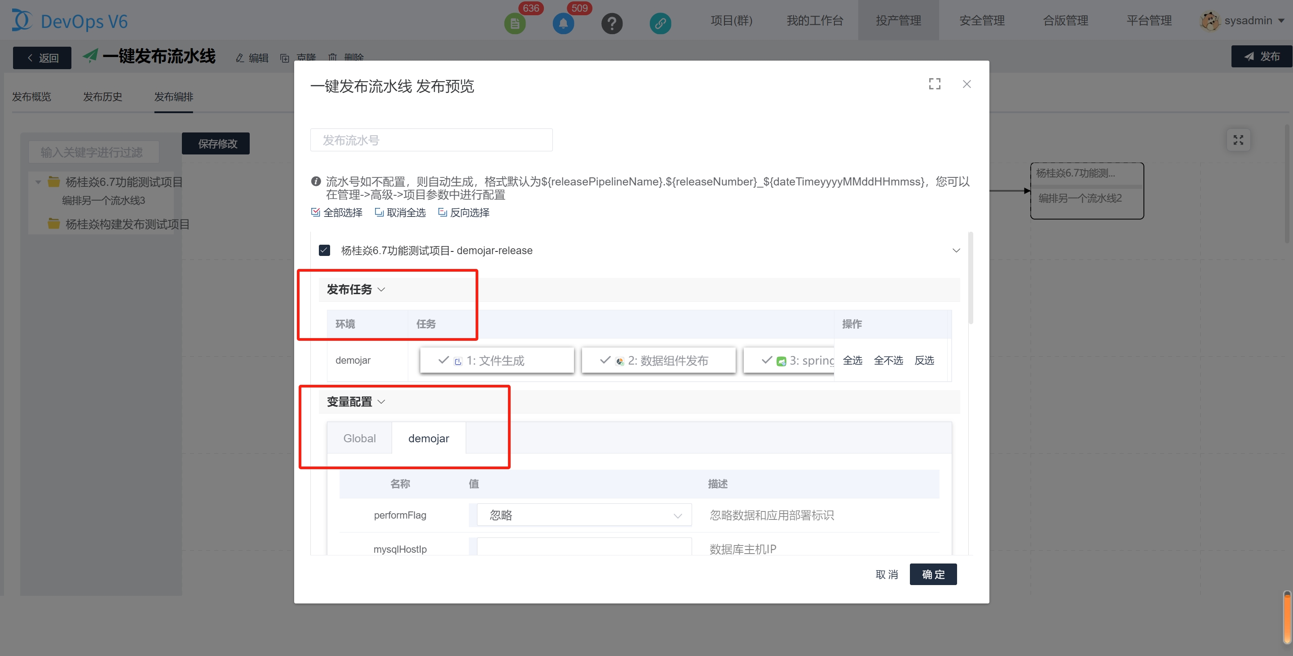Open the notification bell with 509 badge

click(x=563, y=23)
